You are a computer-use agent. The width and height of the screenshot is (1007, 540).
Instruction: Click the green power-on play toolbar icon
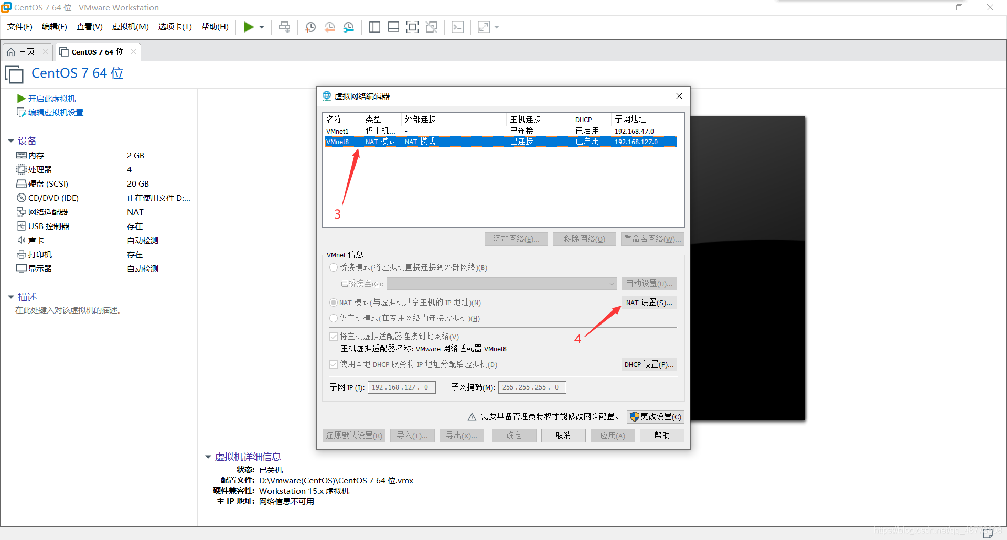click(249, 27)
